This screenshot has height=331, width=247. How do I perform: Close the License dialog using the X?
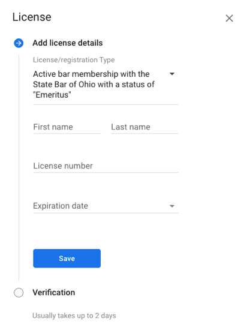tap(229, 18)
